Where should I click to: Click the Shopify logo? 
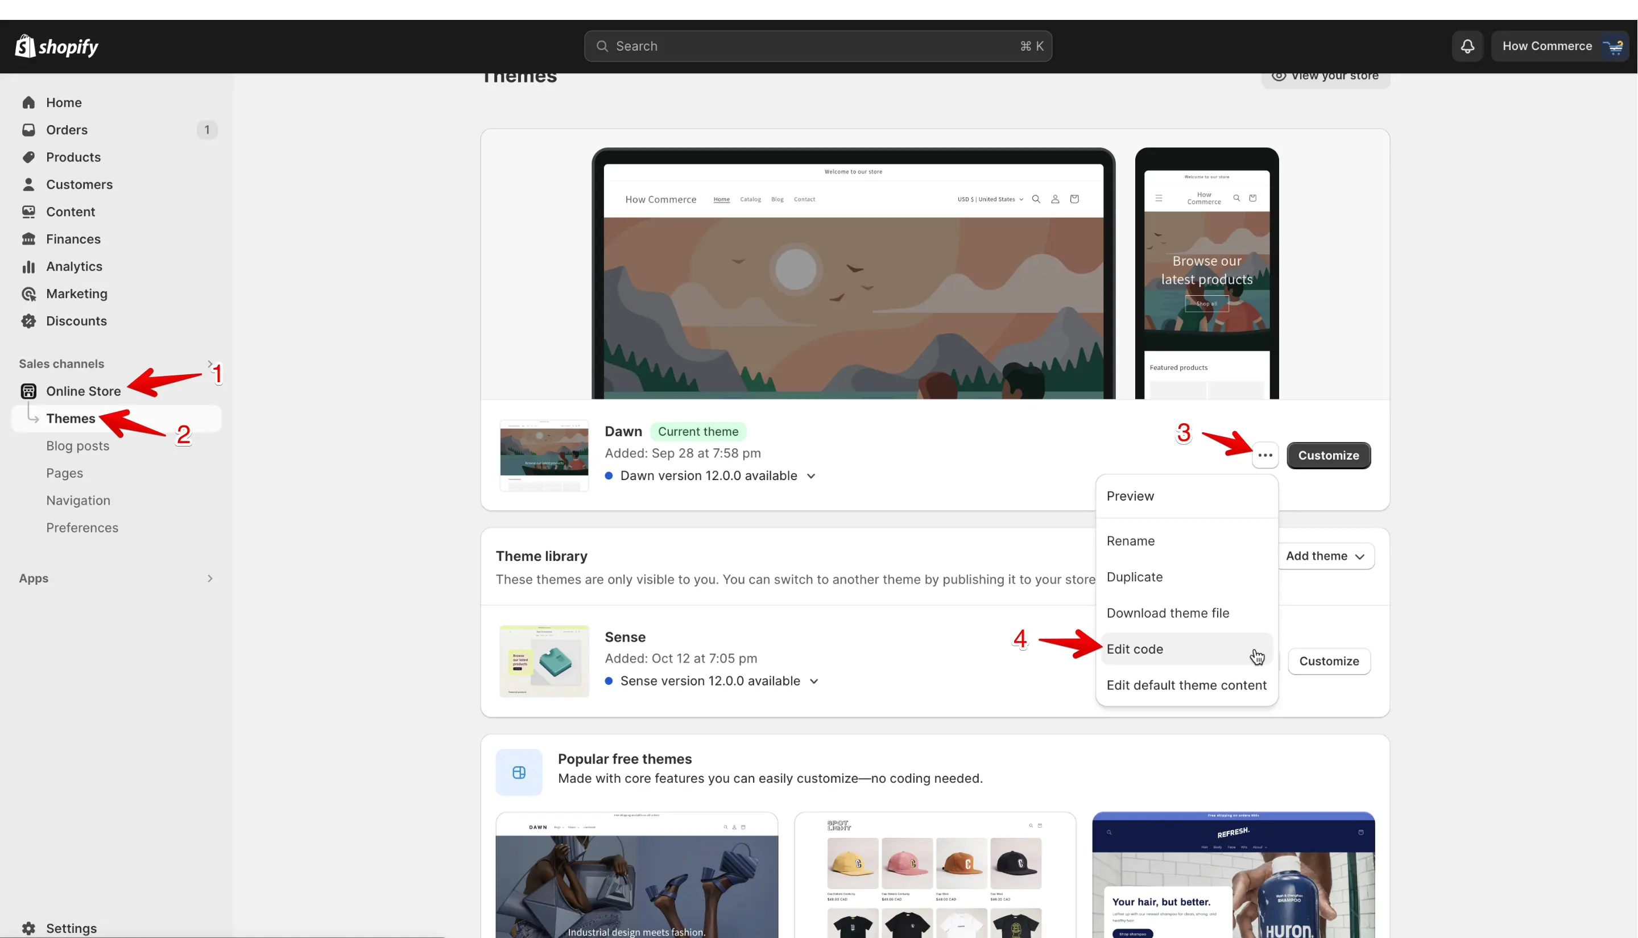(56, 47)
